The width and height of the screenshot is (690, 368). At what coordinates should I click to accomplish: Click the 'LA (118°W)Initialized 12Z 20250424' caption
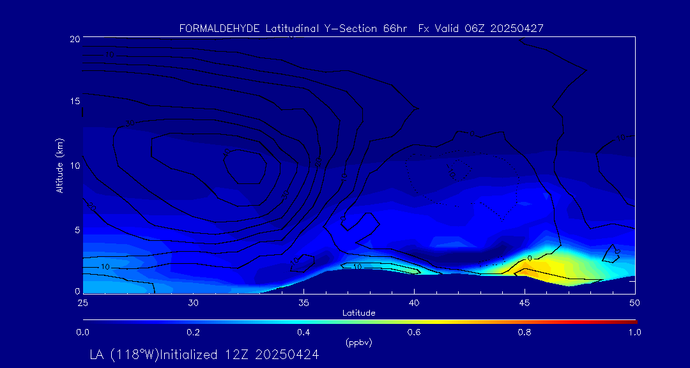[x=204, y=355]
